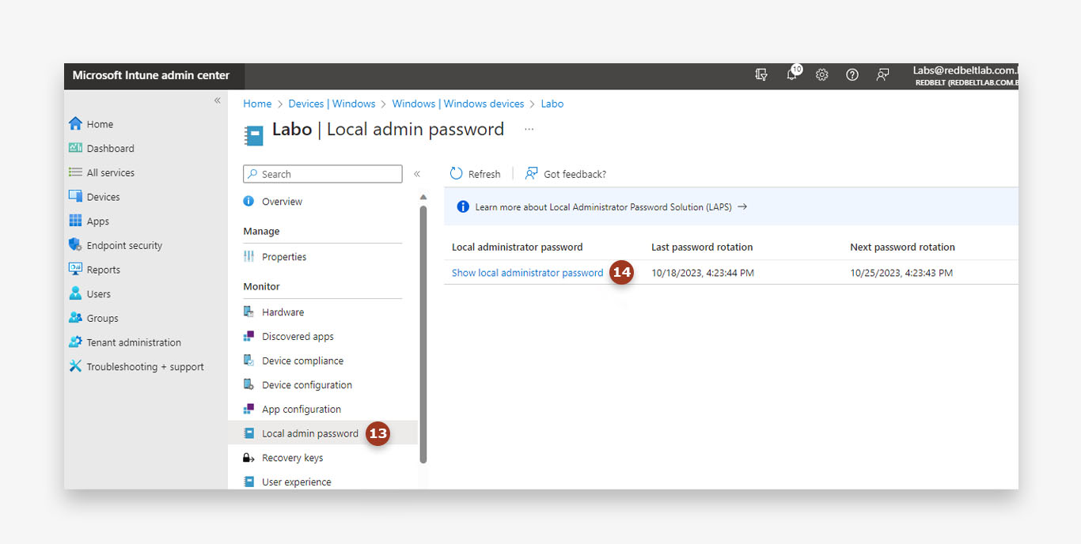Click the Properties sliders icon
The height and width of the screenshot is (544, 1081).
248,256
